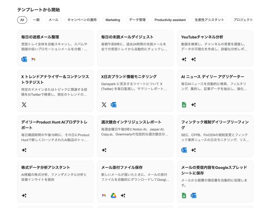The height and width of the screenshot is (208, 277).
Task: Click the Outlook icon on 毎日の迷惑メール整理 card
Action: [x=24, y=59]
